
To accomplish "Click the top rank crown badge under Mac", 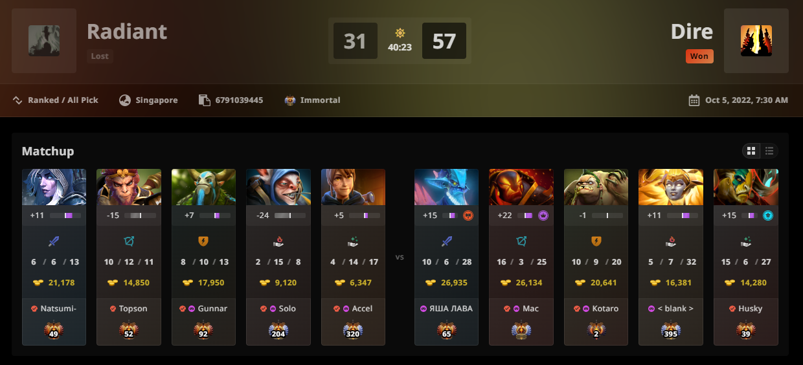I will [521, 331].
